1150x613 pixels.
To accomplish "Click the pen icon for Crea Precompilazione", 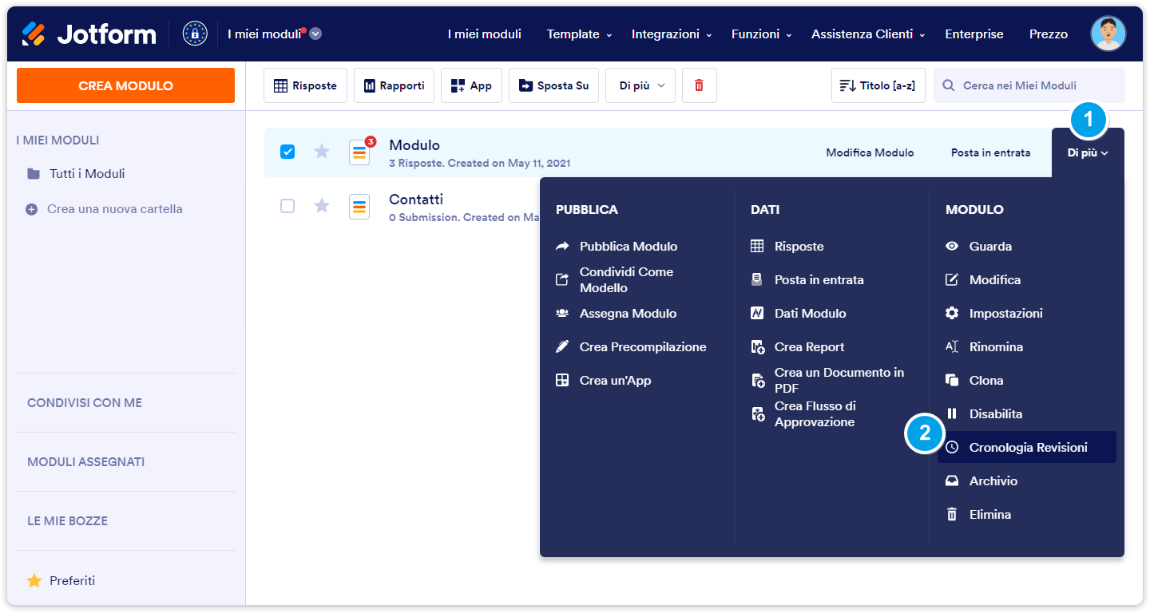I will click(x=562, y=347).
